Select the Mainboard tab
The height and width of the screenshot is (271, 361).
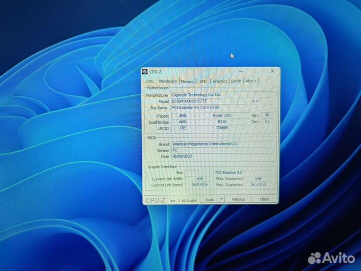tap(167, 81)
